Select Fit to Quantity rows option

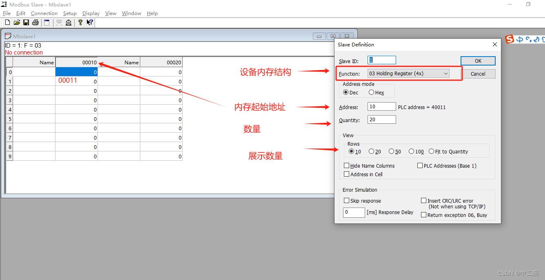coord(448,151)
